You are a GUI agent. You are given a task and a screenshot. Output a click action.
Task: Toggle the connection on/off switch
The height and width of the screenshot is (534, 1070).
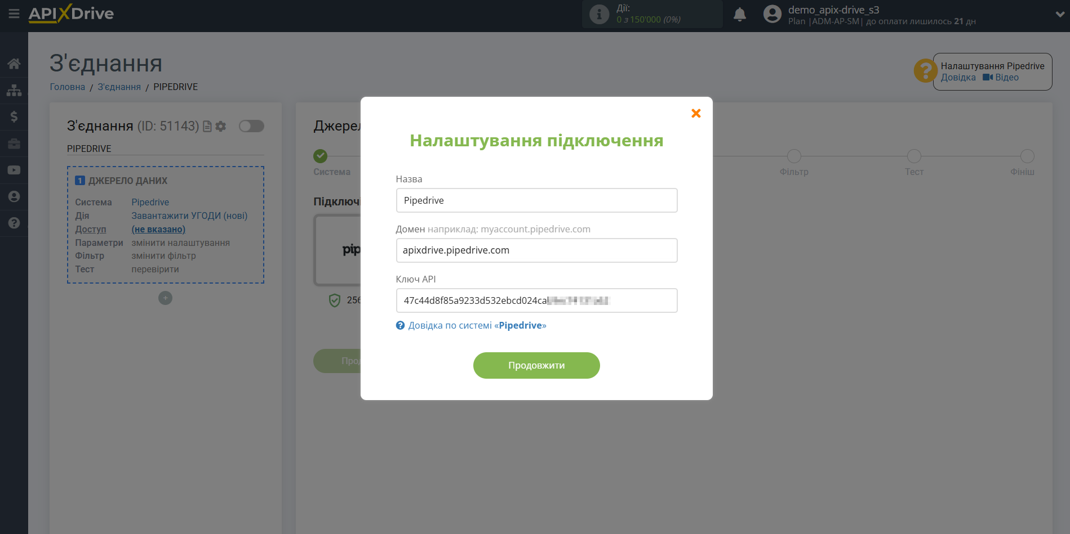(251, 126)
